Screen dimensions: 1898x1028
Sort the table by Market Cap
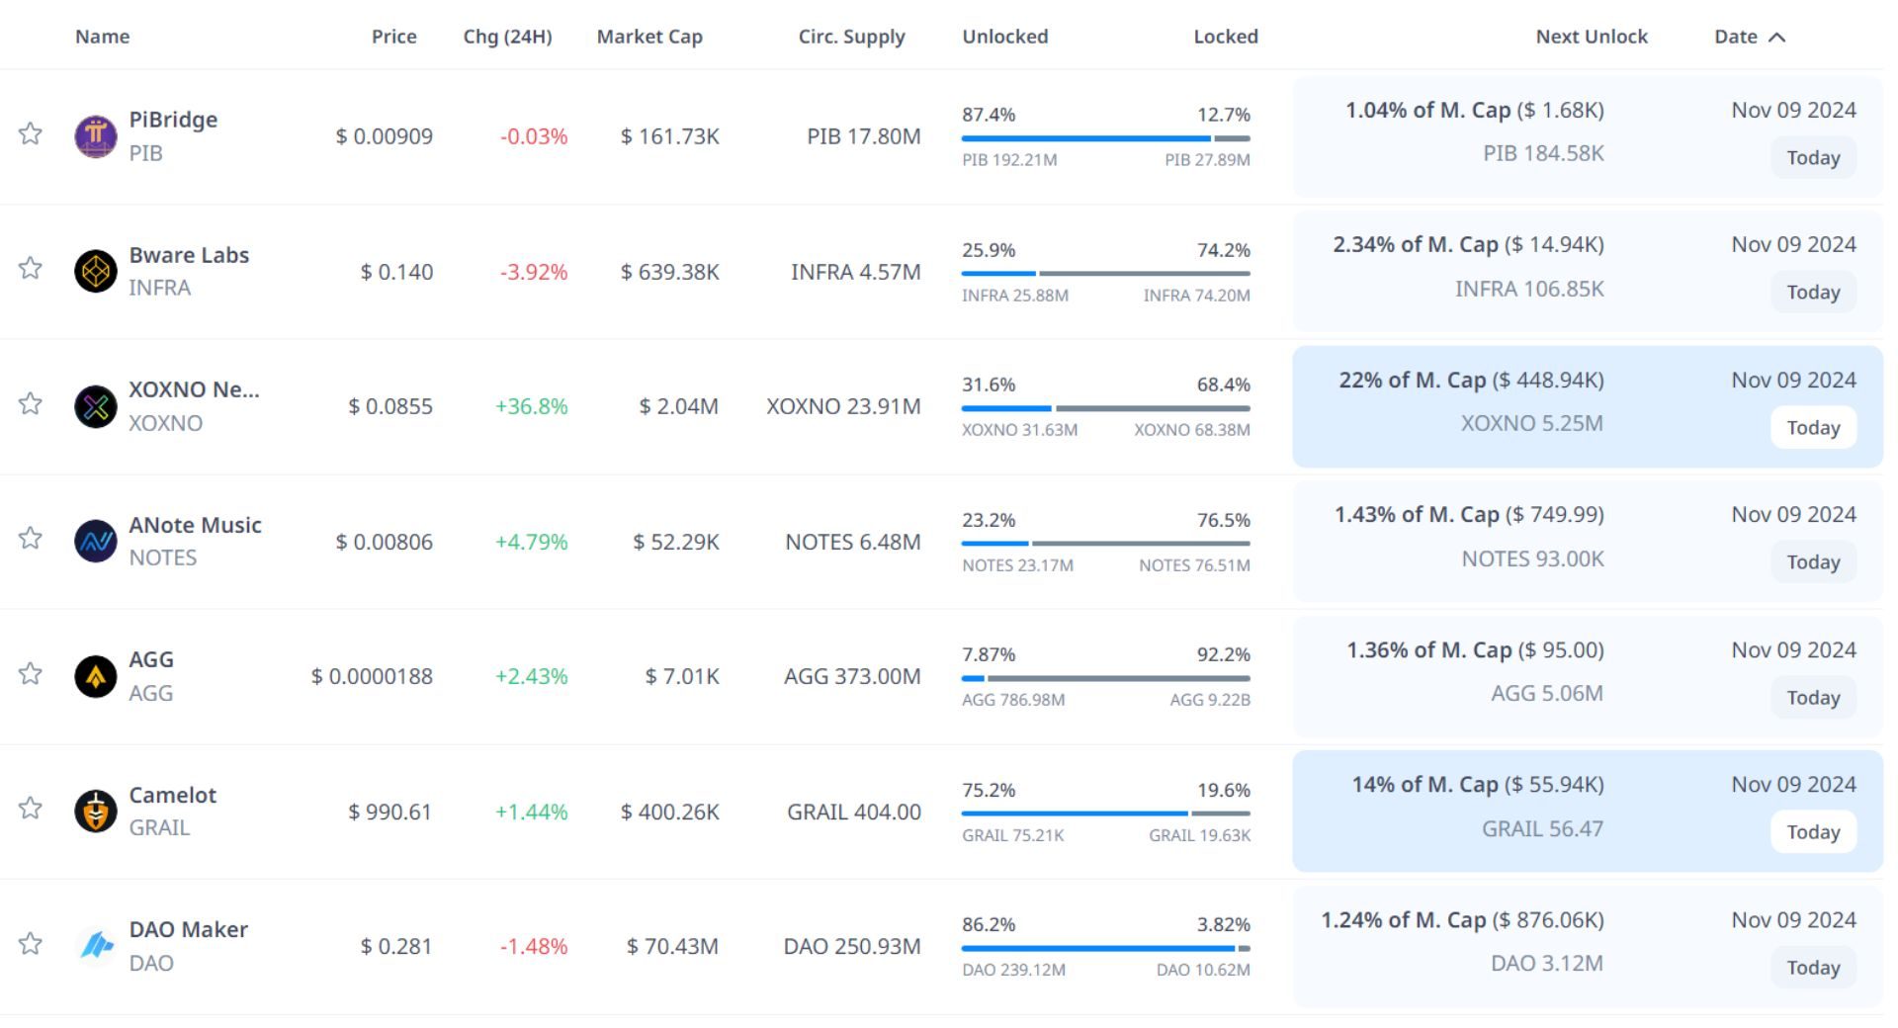[649, 37]
